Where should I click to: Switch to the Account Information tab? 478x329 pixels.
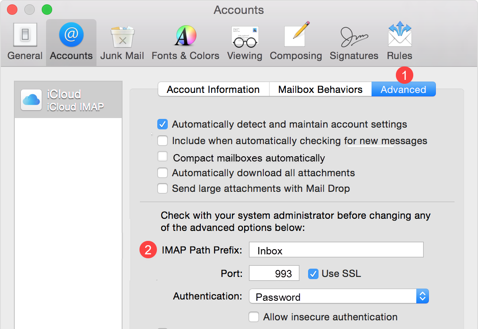(213, 89)
